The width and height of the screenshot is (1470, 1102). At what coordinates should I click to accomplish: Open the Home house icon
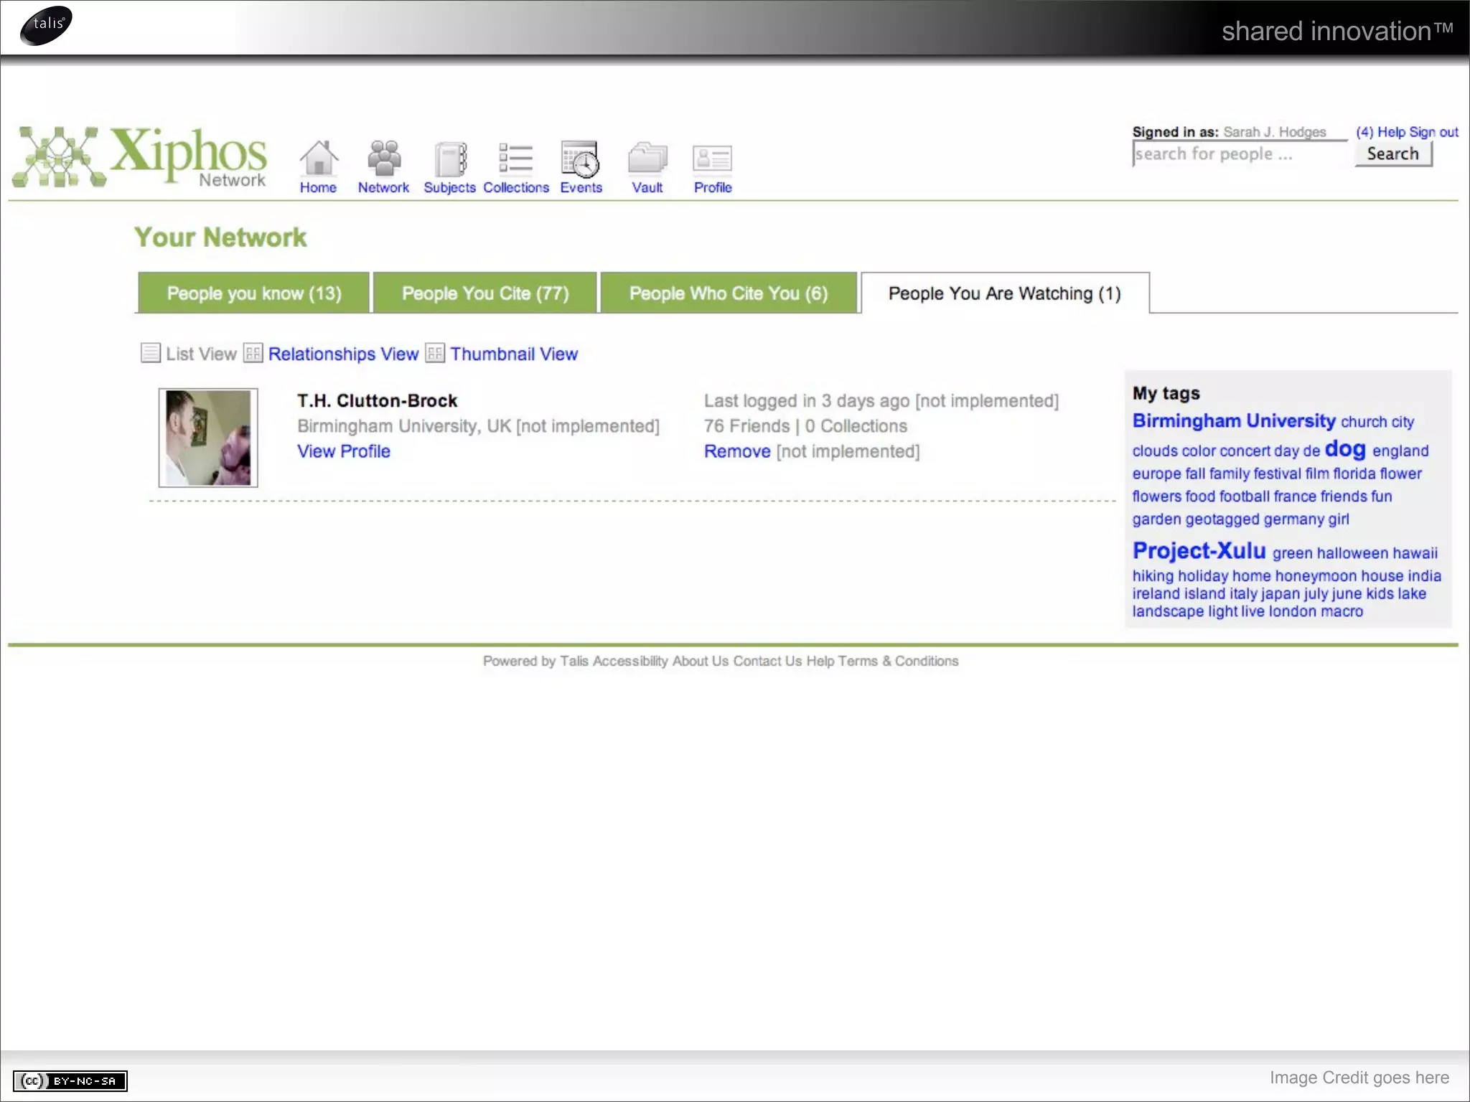tap(319, 158)
